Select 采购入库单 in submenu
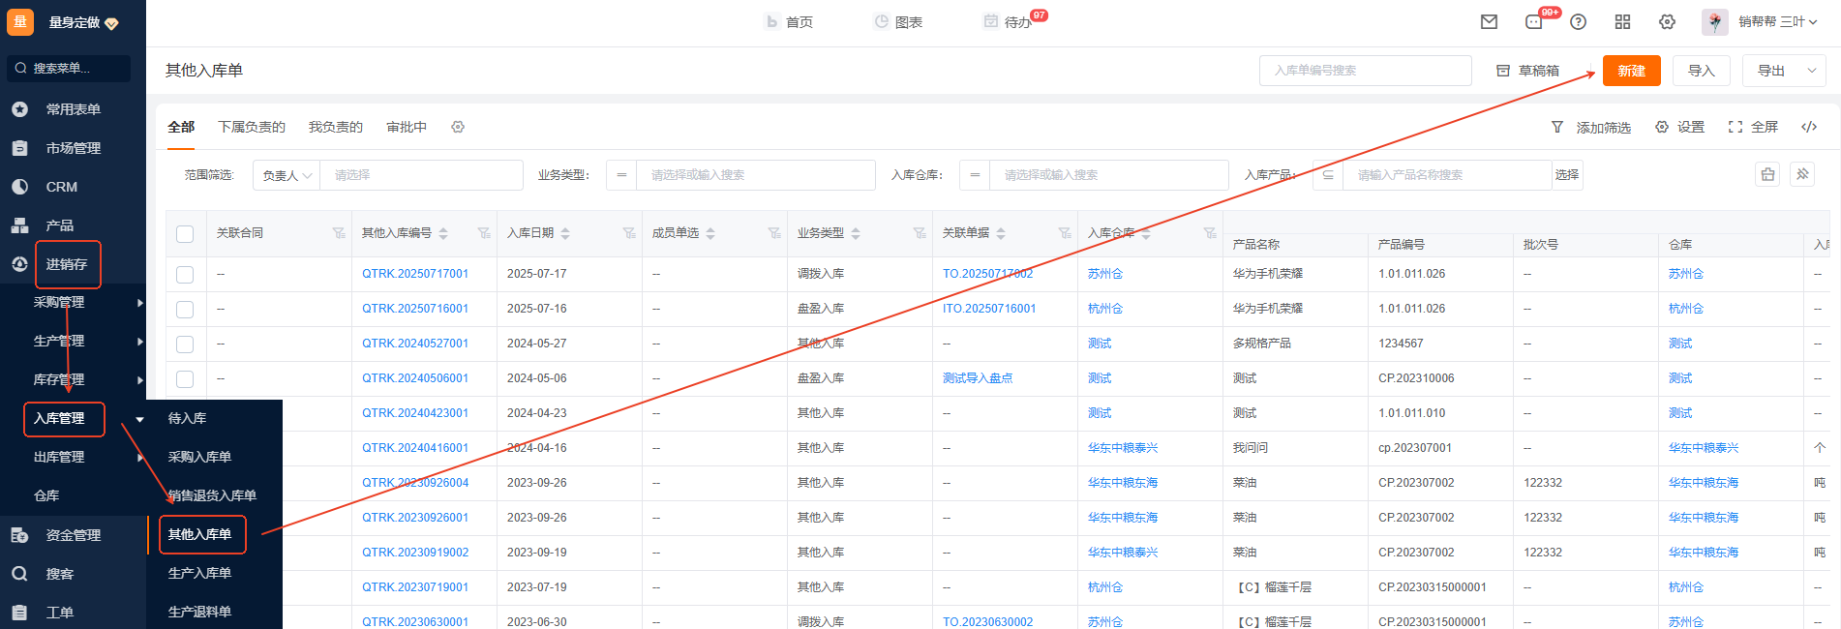 [199, 457]
